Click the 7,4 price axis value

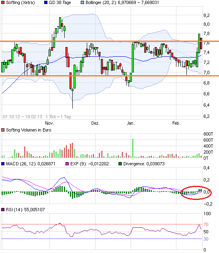[207, 52]
